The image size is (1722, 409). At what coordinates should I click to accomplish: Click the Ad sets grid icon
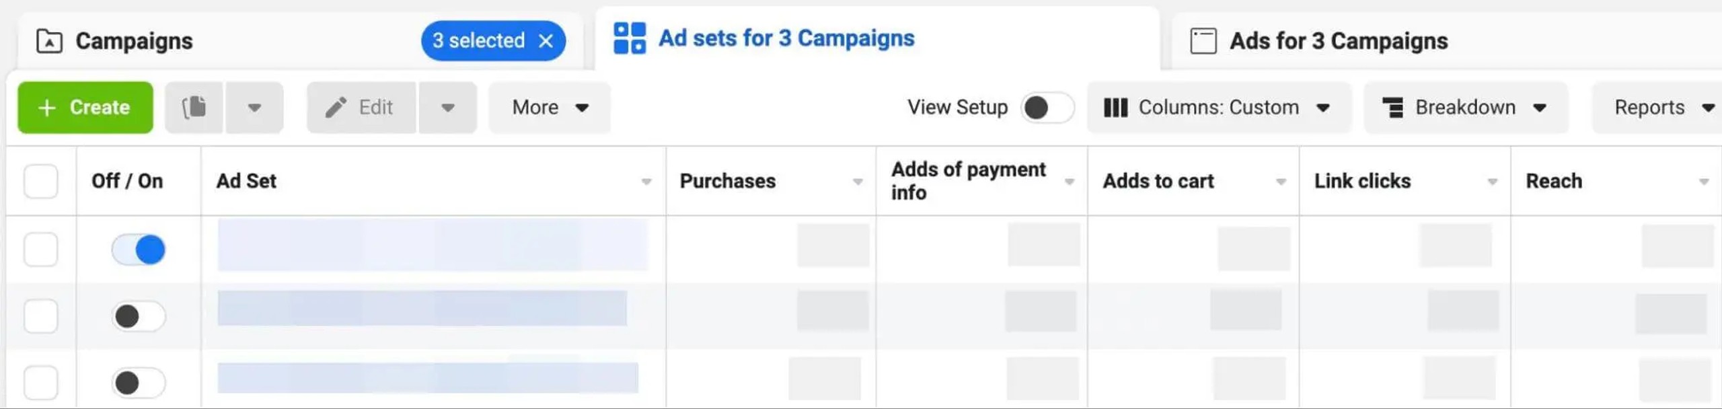point(630,38)
